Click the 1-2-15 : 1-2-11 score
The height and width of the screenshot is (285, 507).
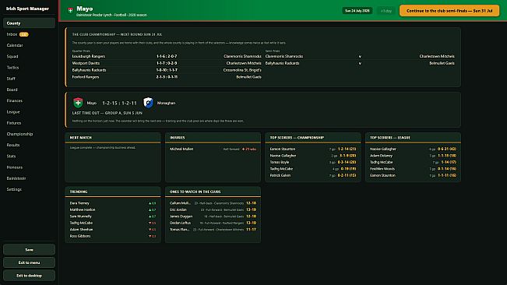coord(119,103)
